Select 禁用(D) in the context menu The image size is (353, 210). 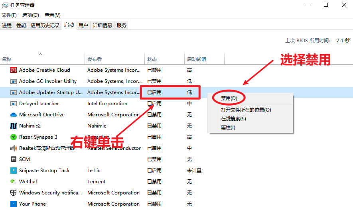point(229,98)
